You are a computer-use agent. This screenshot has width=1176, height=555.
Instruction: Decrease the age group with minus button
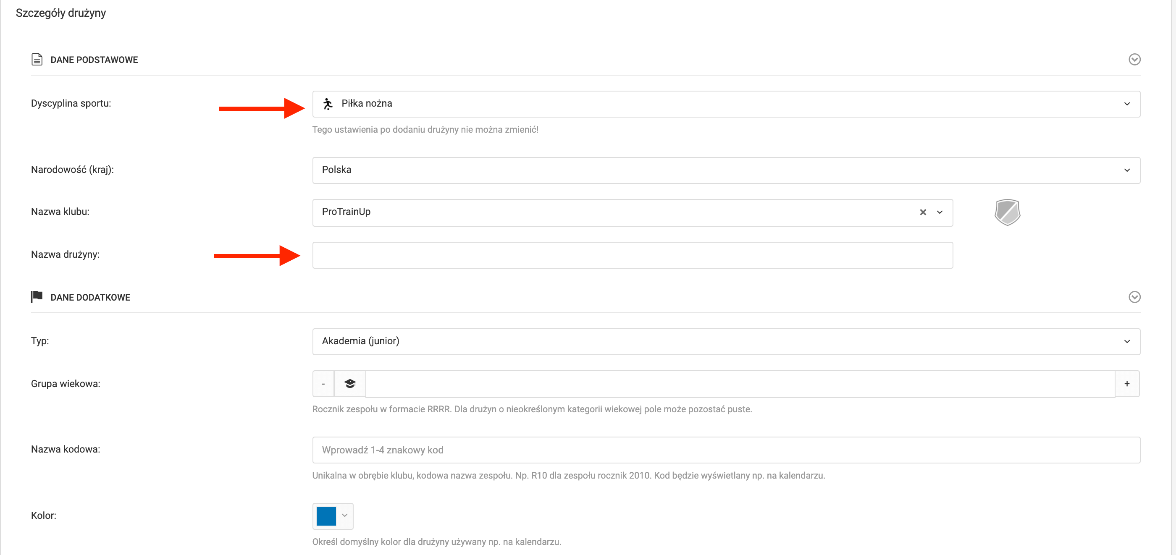(x=323, y=384)
